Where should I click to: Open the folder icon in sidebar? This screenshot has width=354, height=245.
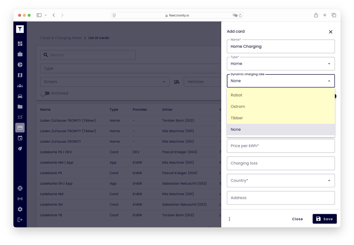(20, 107)
